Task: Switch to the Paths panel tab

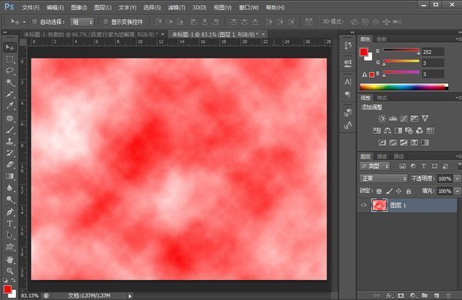Action: tap(398, 156)
